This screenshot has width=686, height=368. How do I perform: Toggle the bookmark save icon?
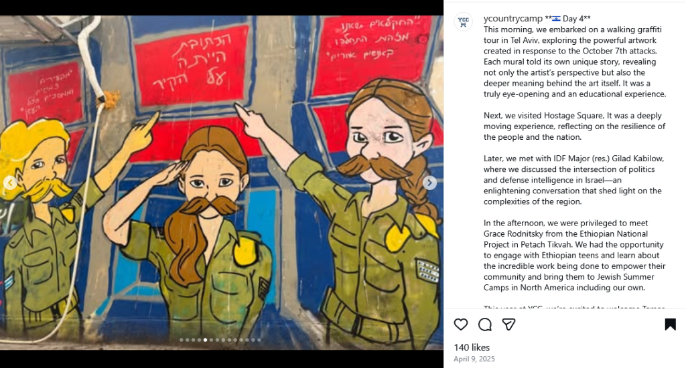tap(670, 325)
